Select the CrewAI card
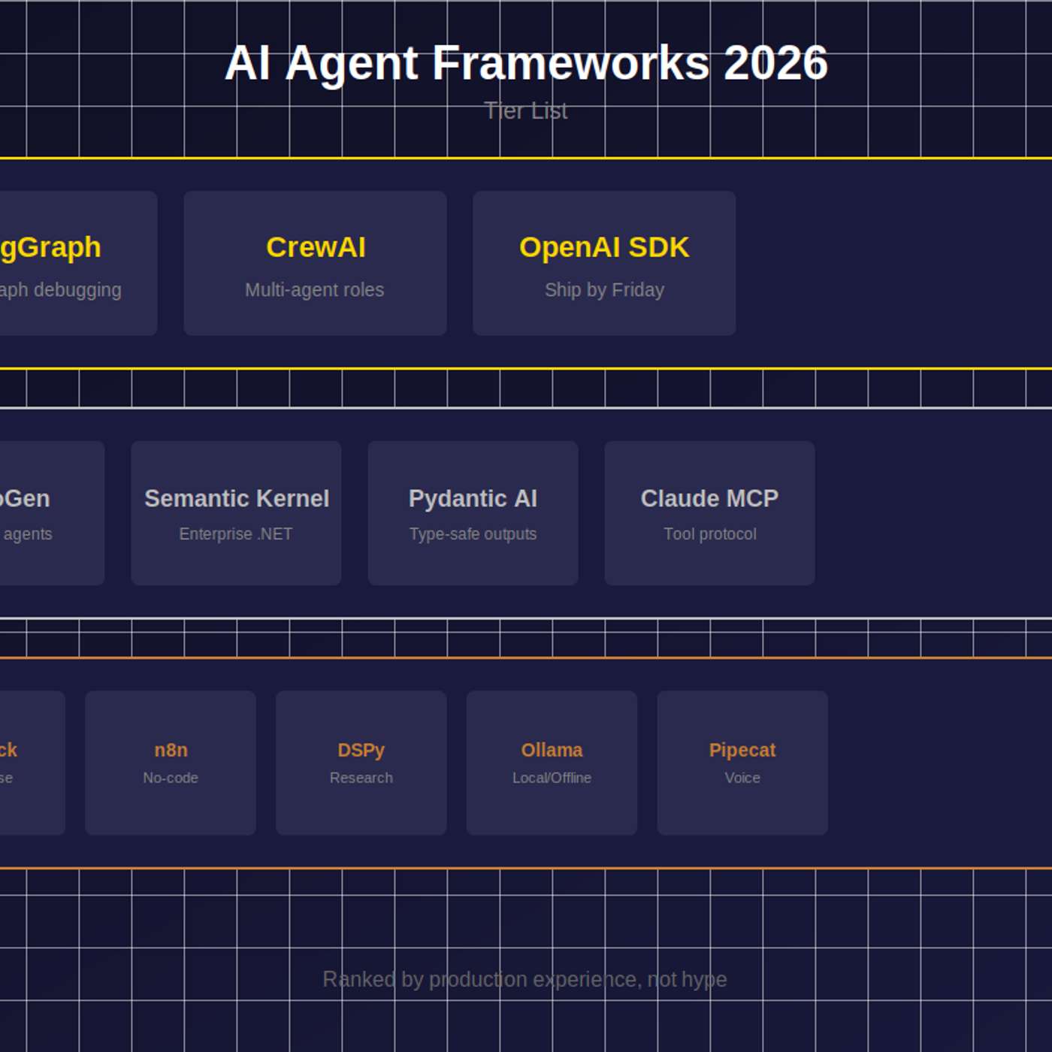 [316, 263]
